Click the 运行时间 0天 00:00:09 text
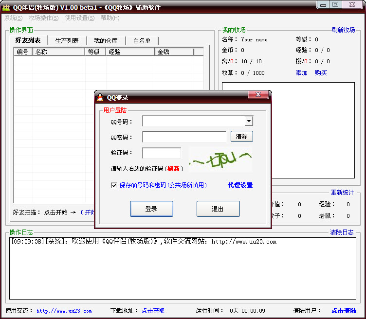The image size is (366, 319). pos(230,311)
